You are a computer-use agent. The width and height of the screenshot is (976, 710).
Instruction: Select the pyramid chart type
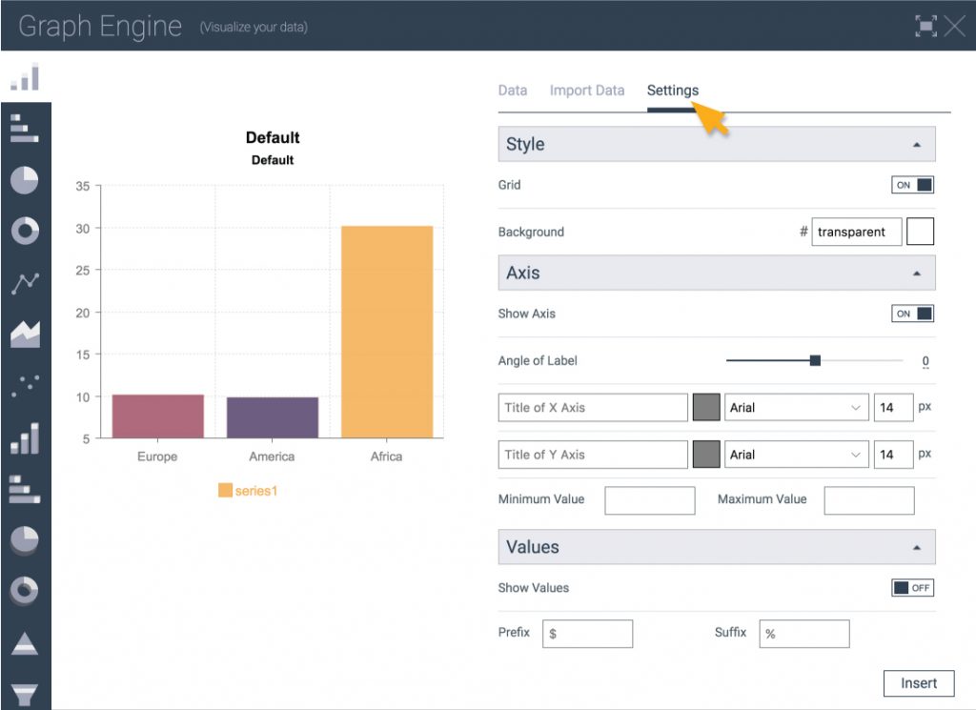24,643
